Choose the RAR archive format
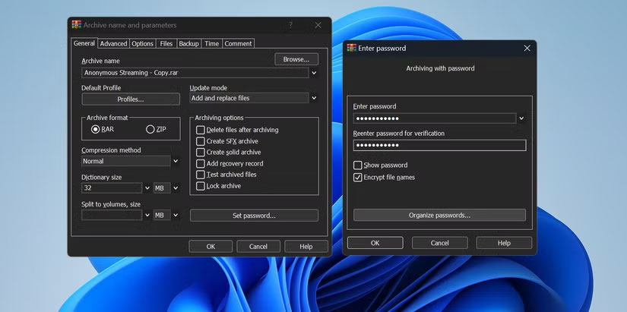The width and height of the screenshot is (627, 312). 96,129
